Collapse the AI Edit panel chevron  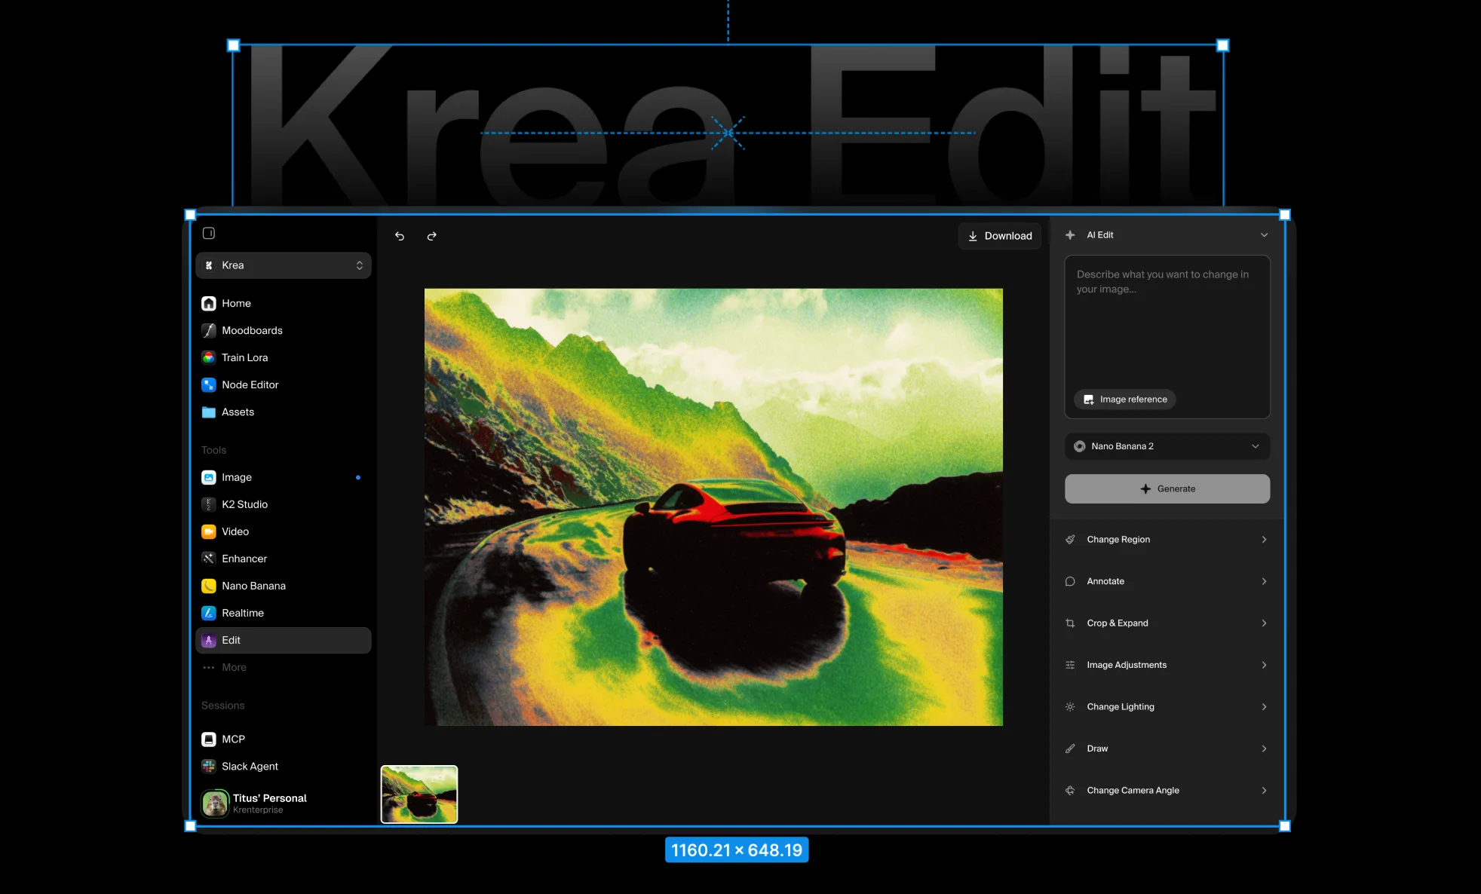pos(1264,235)
